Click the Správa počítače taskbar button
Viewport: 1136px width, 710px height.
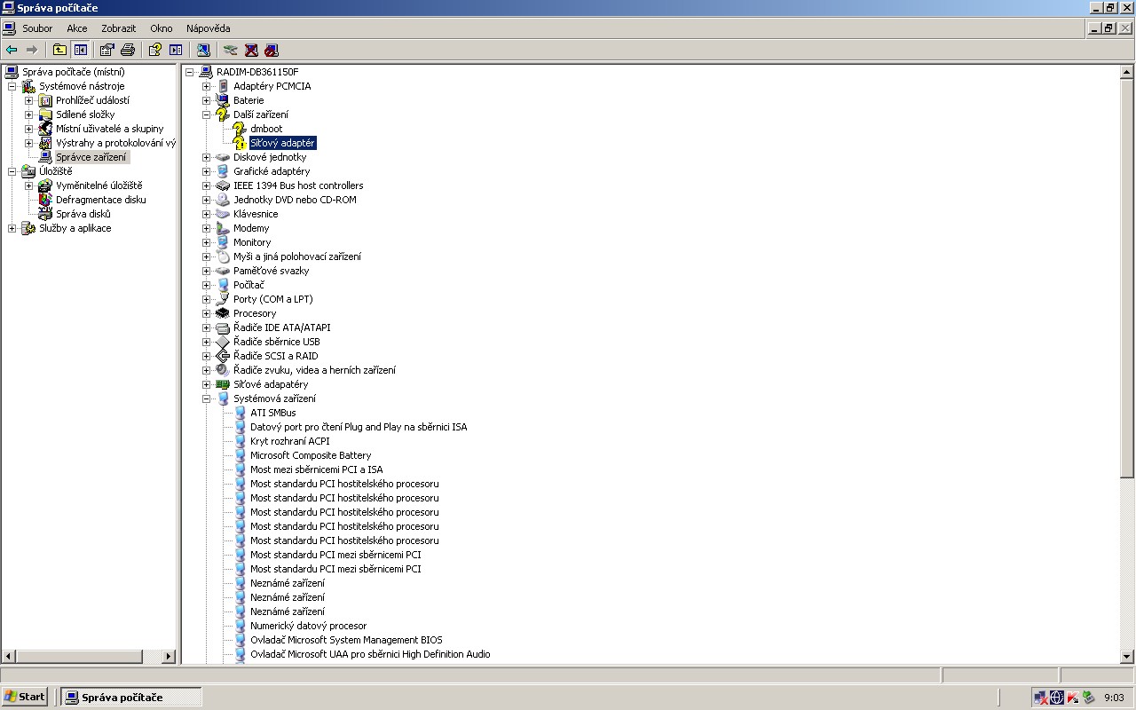[x=132, y=698]
